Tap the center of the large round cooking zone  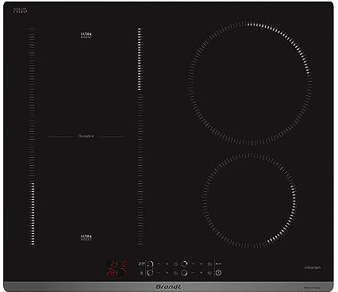[250, 83]
